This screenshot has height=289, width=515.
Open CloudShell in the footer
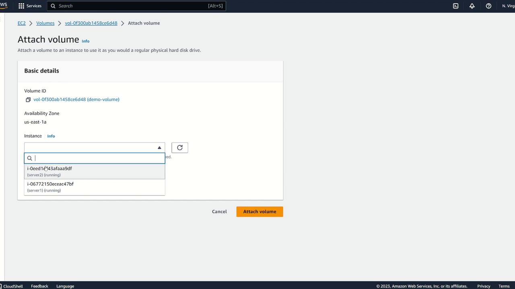[x=11, y=286]
